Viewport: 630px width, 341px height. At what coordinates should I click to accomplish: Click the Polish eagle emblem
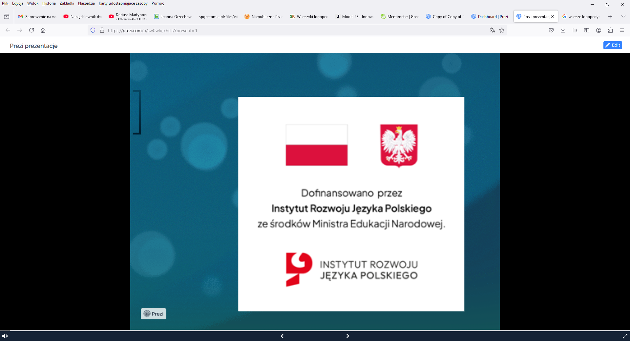(x=399, y=146)
